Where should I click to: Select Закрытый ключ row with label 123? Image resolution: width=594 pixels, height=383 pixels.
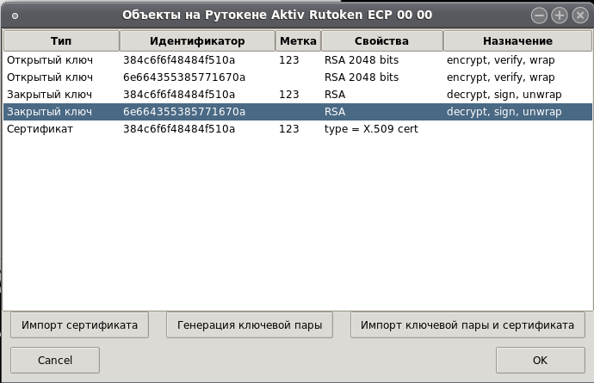[x=298, y=95]
